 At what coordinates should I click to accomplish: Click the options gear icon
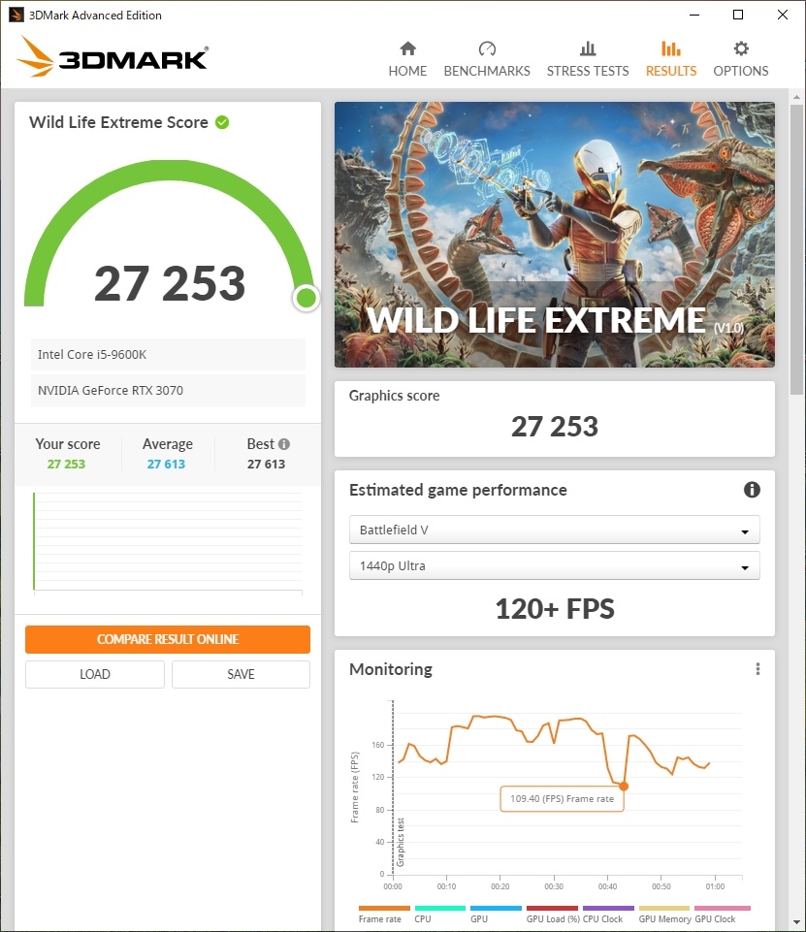pos(741,48)
